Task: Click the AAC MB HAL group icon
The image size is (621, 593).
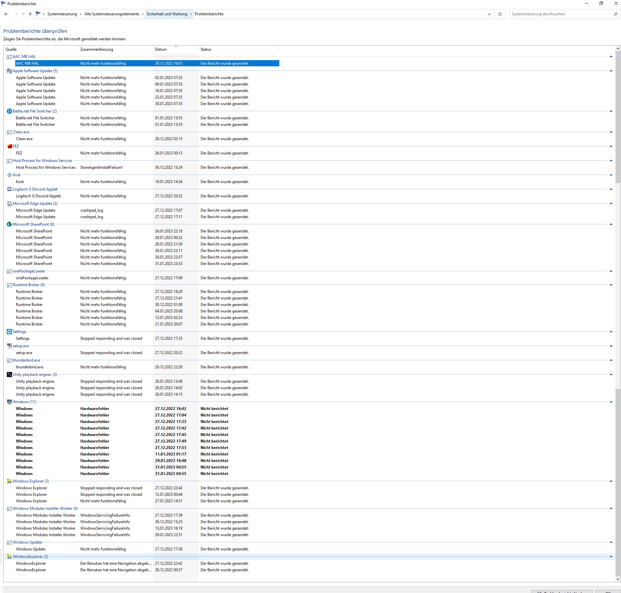Action: (9, 57)
